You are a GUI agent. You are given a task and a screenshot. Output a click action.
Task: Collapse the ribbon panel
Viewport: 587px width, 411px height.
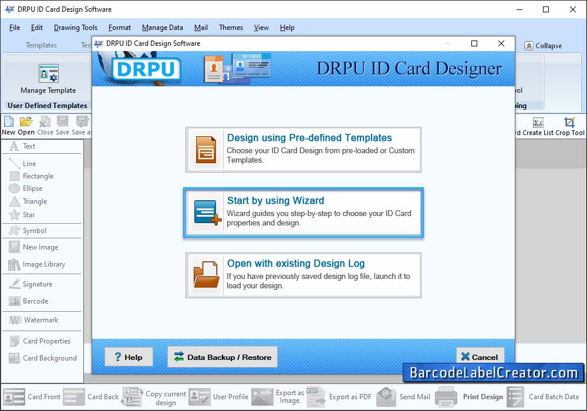[543, 46]
